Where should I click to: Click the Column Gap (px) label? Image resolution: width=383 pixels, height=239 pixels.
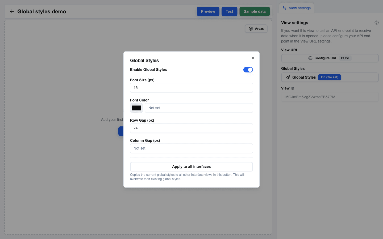[145, 140]
